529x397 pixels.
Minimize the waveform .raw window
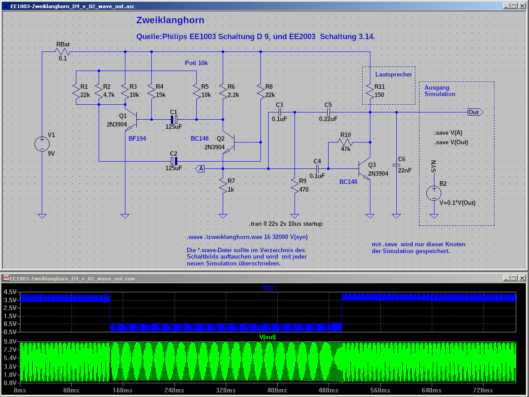click(x=506, y=279)
